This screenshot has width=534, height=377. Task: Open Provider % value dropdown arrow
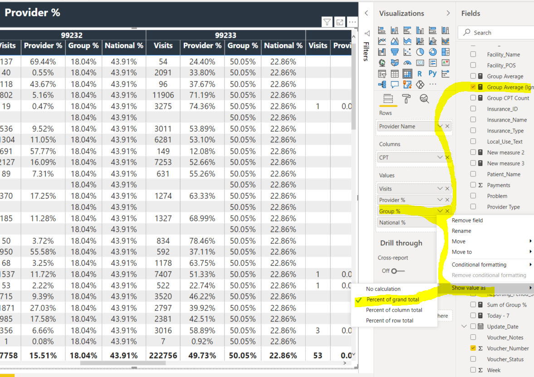coord(440,200)
